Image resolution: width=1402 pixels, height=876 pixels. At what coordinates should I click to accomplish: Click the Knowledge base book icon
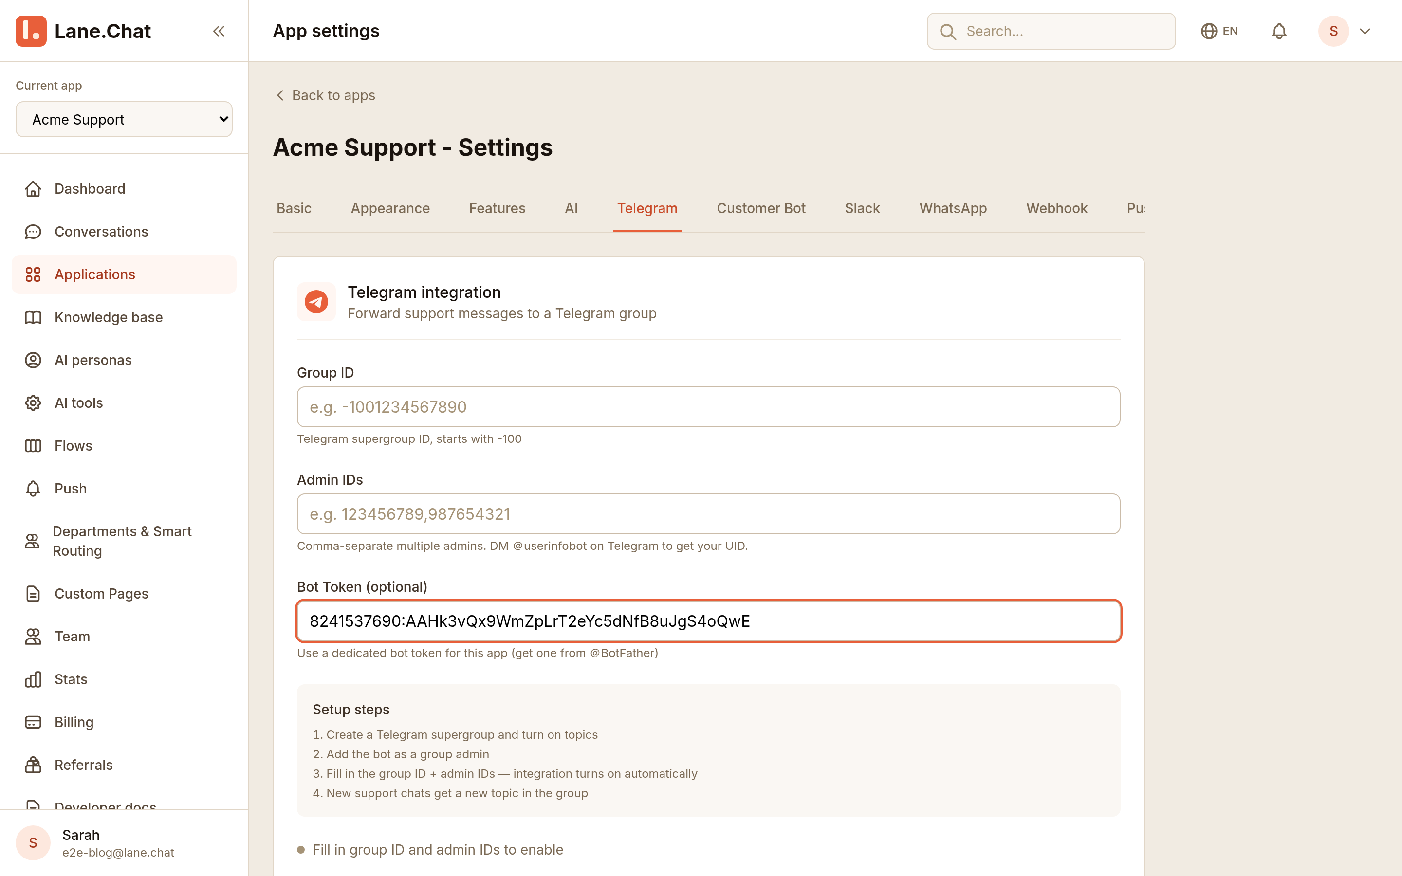pyautogui.click(x=33, y=317)
